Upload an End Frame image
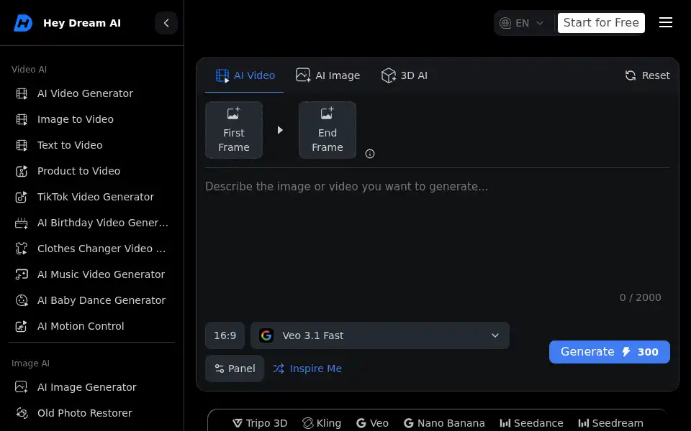The height and width of the screenshot is (431, 691). (328, 130)
